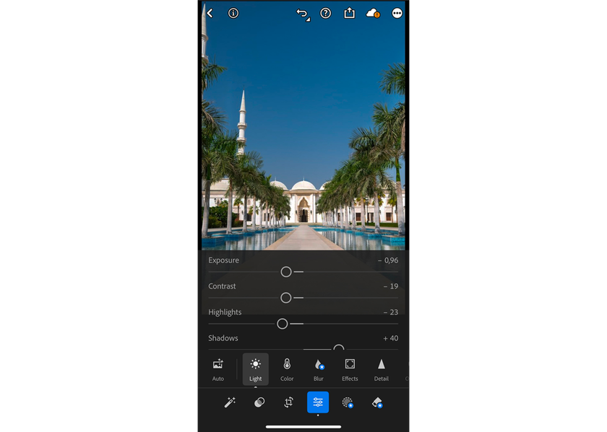Select the crop and rotate tool
This screenshot has height=432, width=607.
(x=288, y=402)
